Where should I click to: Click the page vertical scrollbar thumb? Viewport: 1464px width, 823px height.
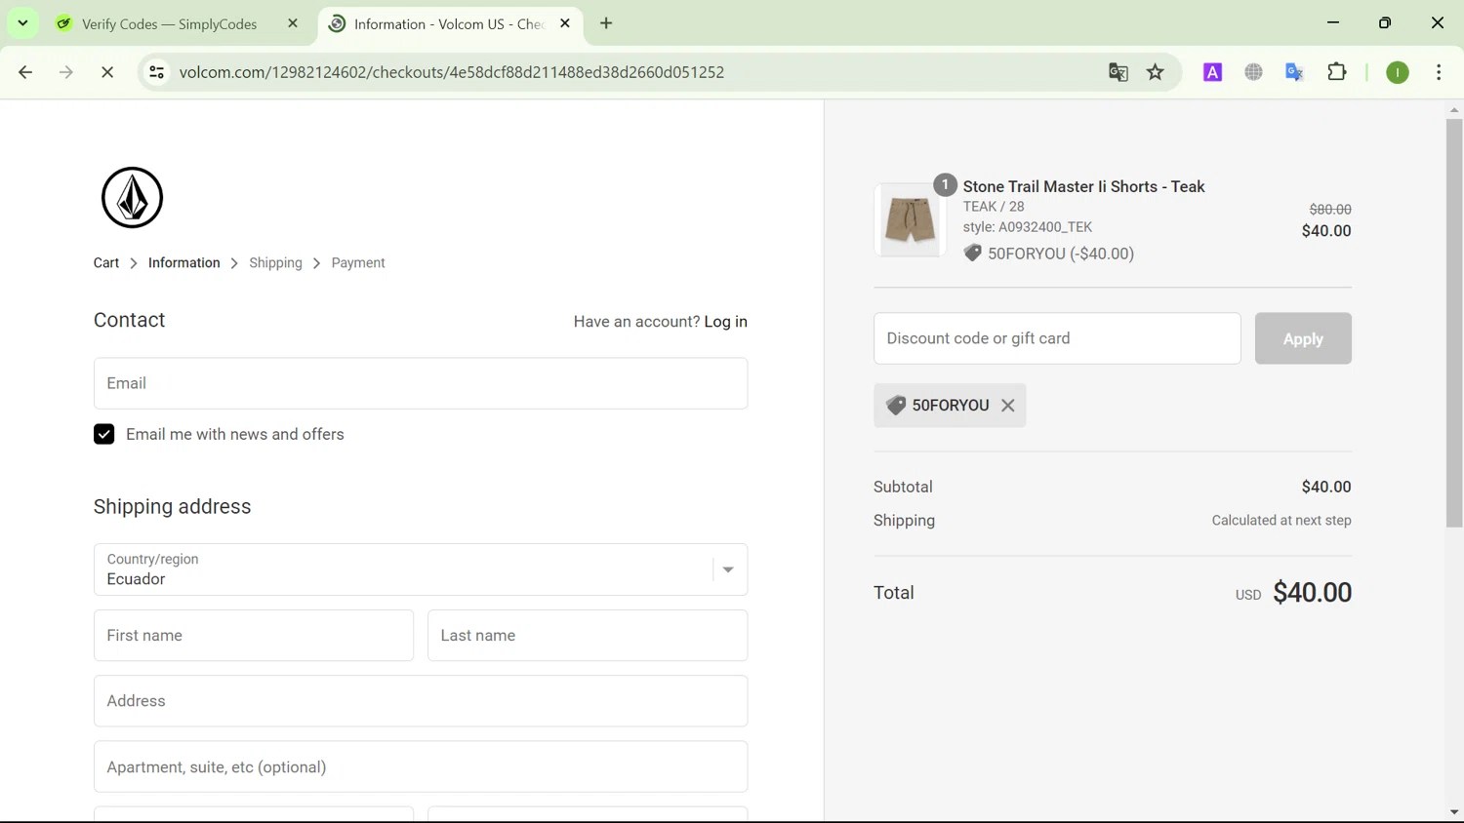click(1454, 323)
